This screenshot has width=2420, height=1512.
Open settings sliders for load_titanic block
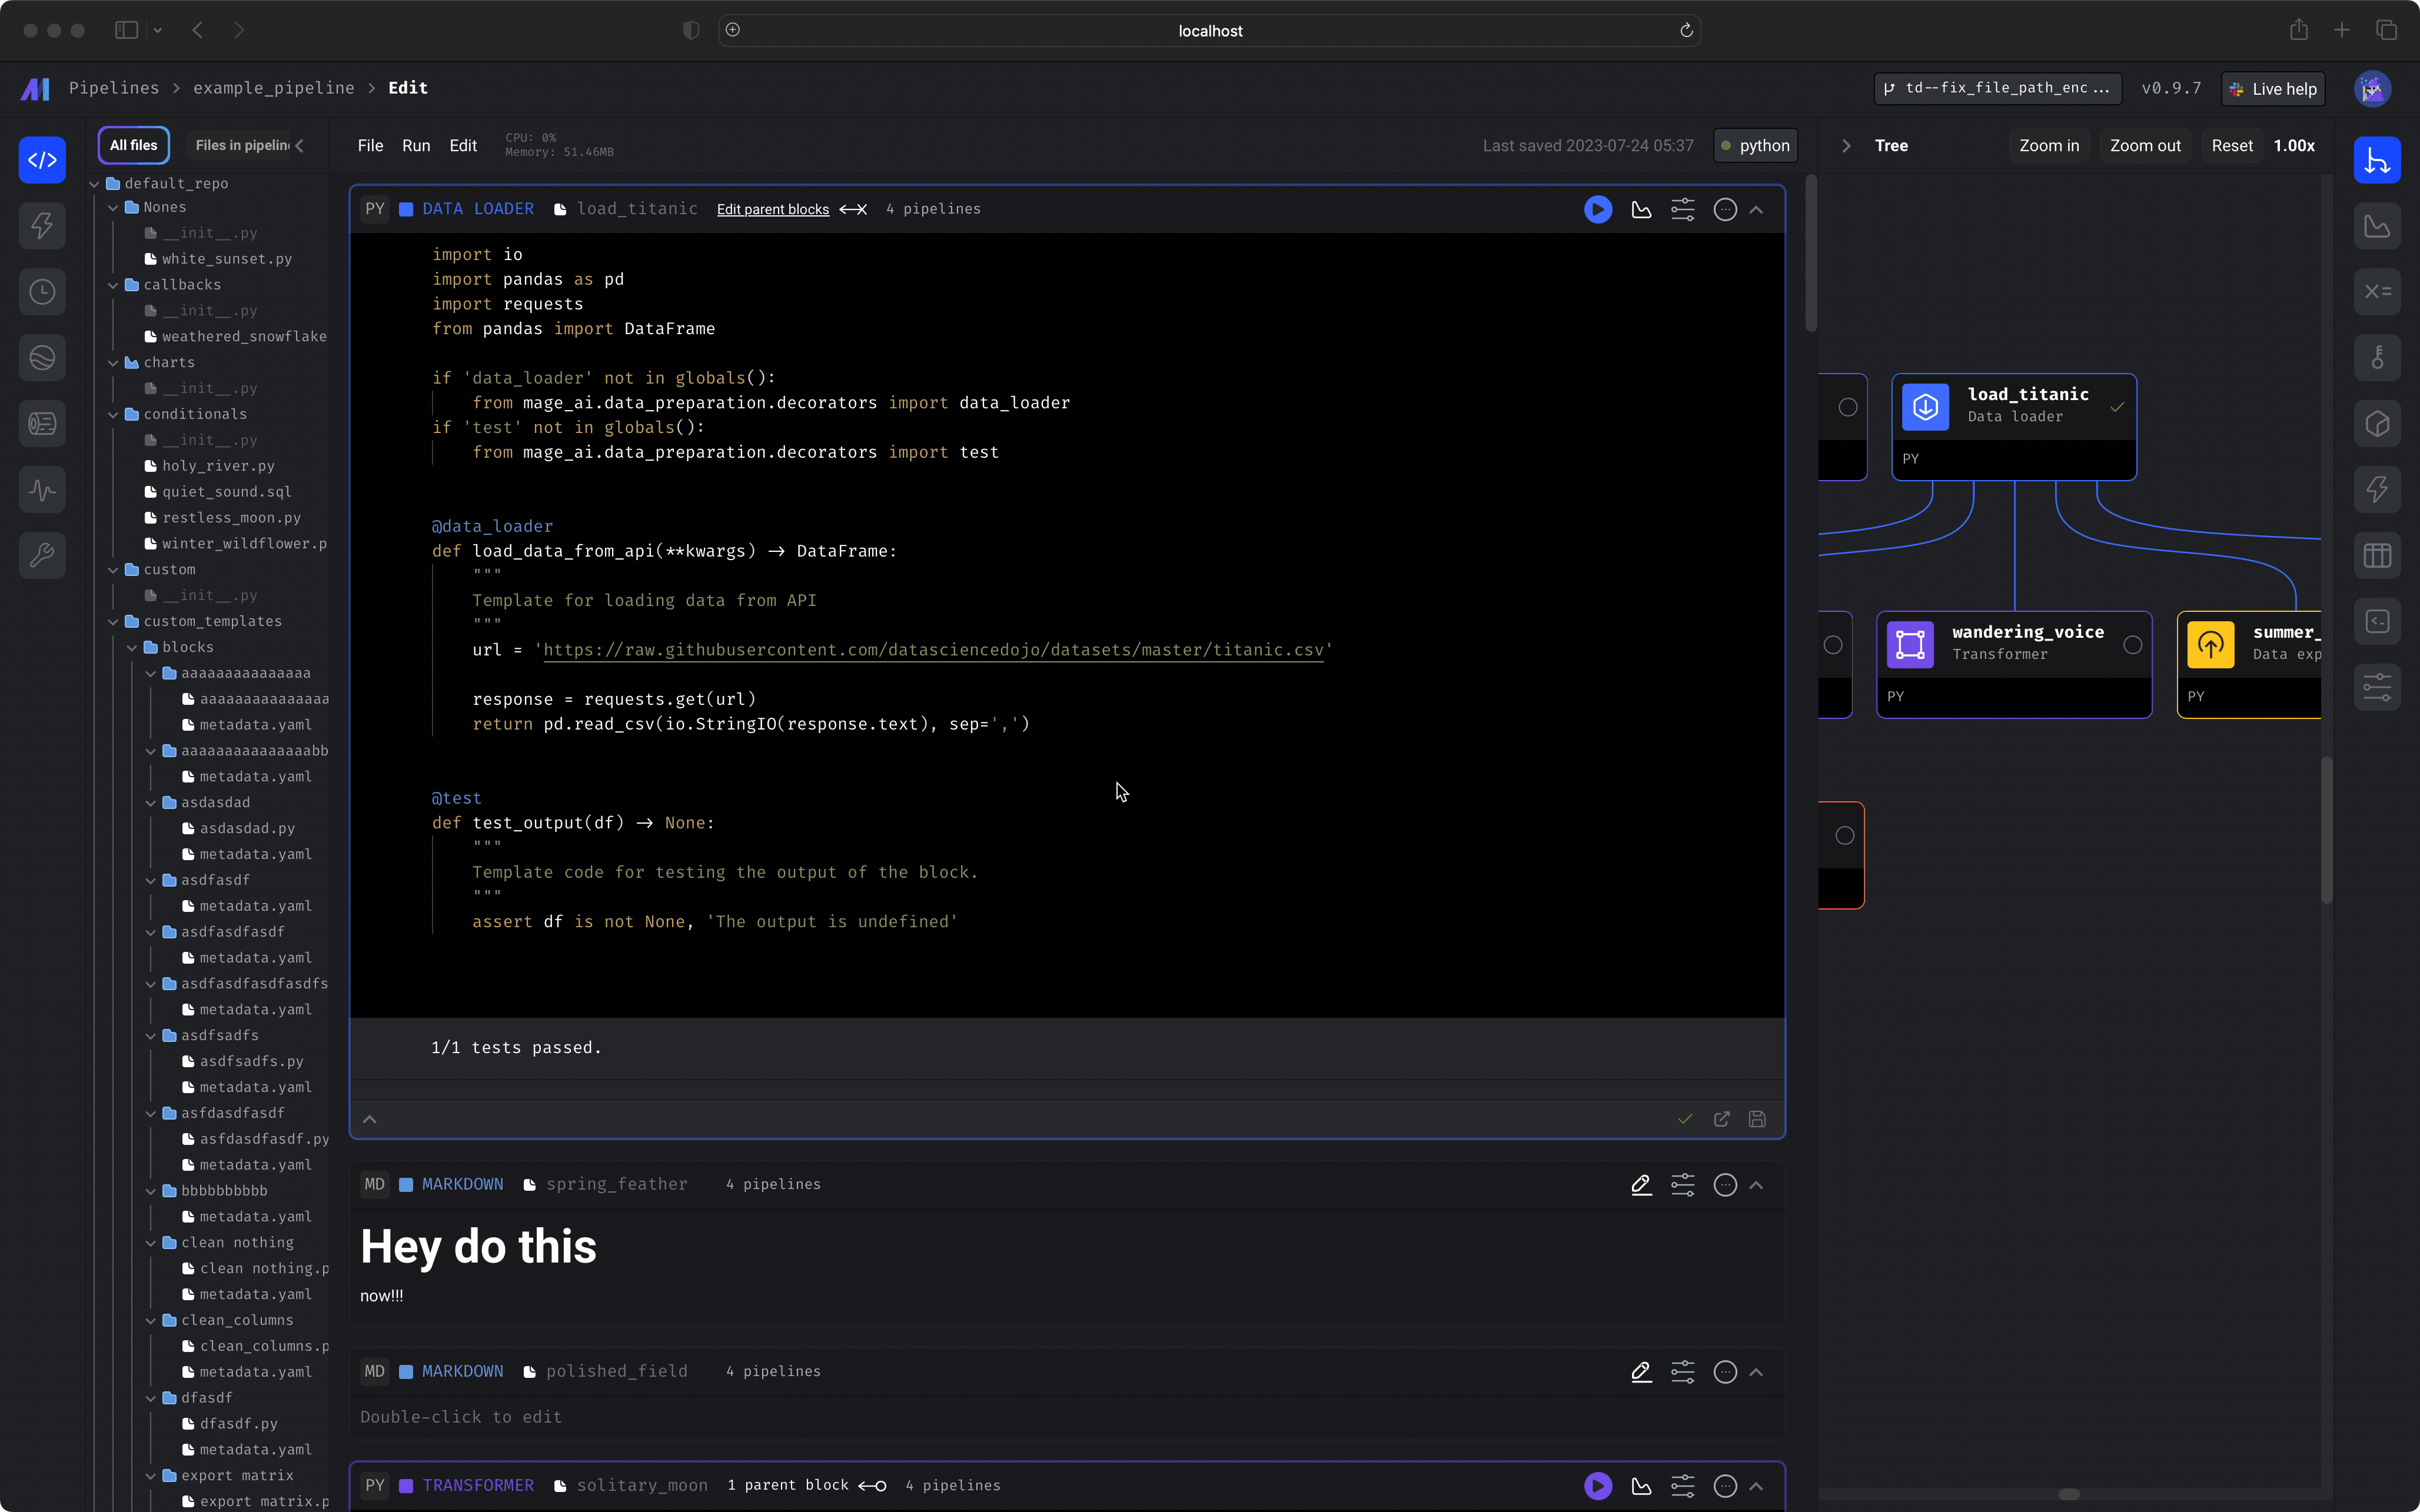pyautogui.click(x=1683, y=209)
